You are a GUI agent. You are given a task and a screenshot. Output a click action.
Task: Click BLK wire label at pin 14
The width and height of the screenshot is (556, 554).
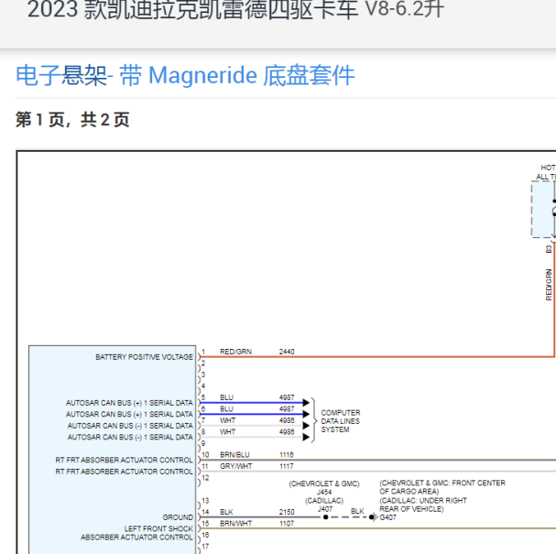(226, 512)
